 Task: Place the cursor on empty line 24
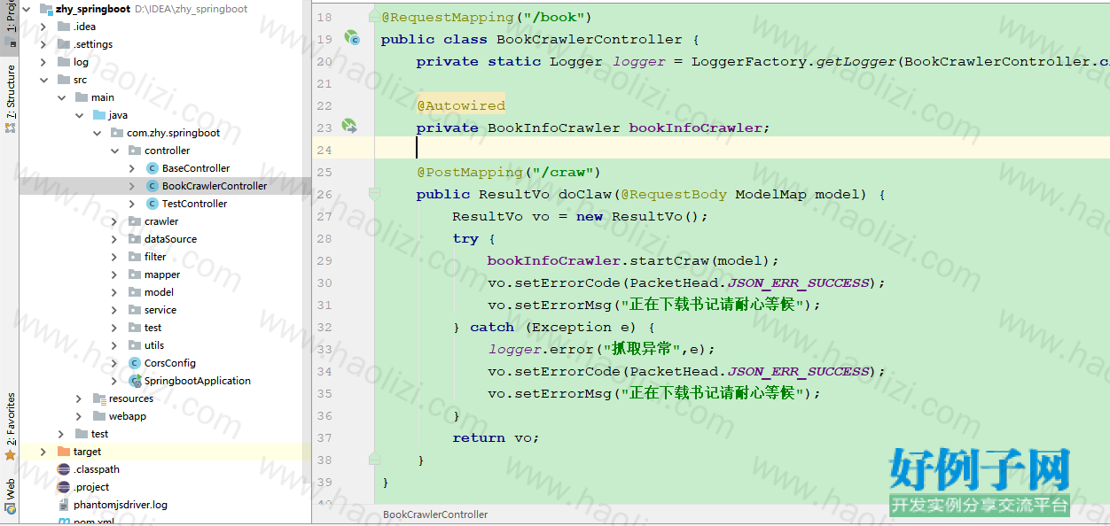[x=741, y=150]
